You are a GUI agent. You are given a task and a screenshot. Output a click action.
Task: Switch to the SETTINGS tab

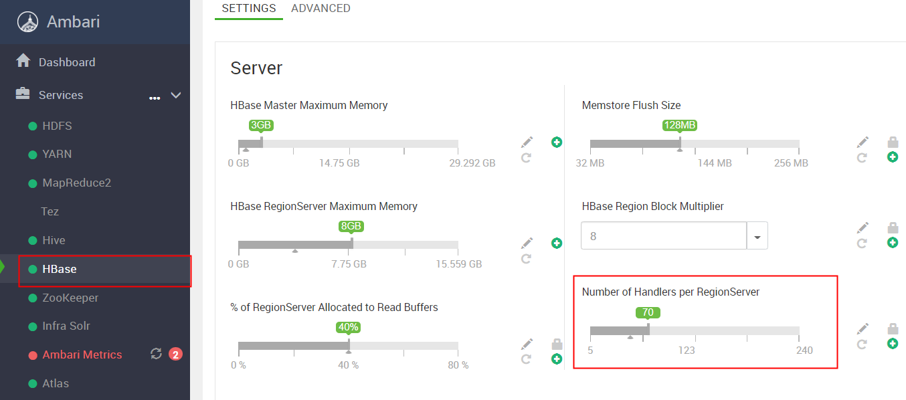tap(249, 8)
